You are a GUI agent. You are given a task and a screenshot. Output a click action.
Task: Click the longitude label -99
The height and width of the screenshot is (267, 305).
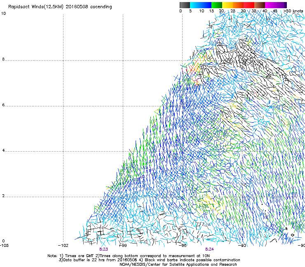click(x=123, y=246)
